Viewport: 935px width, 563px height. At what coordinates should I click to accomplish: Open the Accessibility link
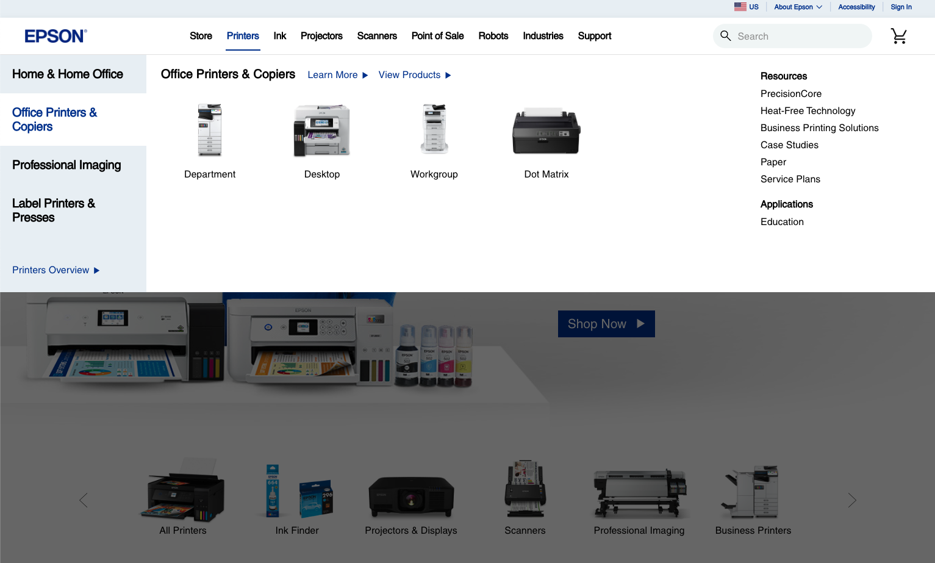856,7
